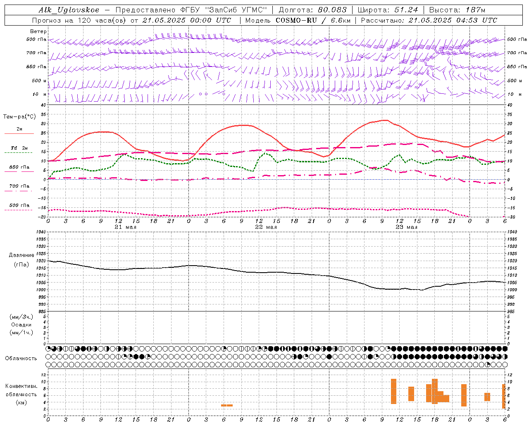Click the '(мм/3ч.)' precipitation unit label
Screen dimensions: 529x423
point(21,317)
